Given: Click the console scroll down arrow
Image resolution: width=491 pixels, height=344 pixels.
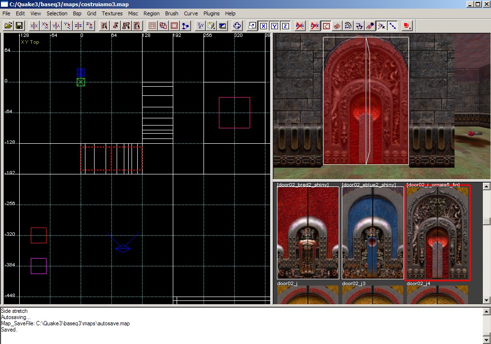Looking at the screenshot, I should coord(486,340).
